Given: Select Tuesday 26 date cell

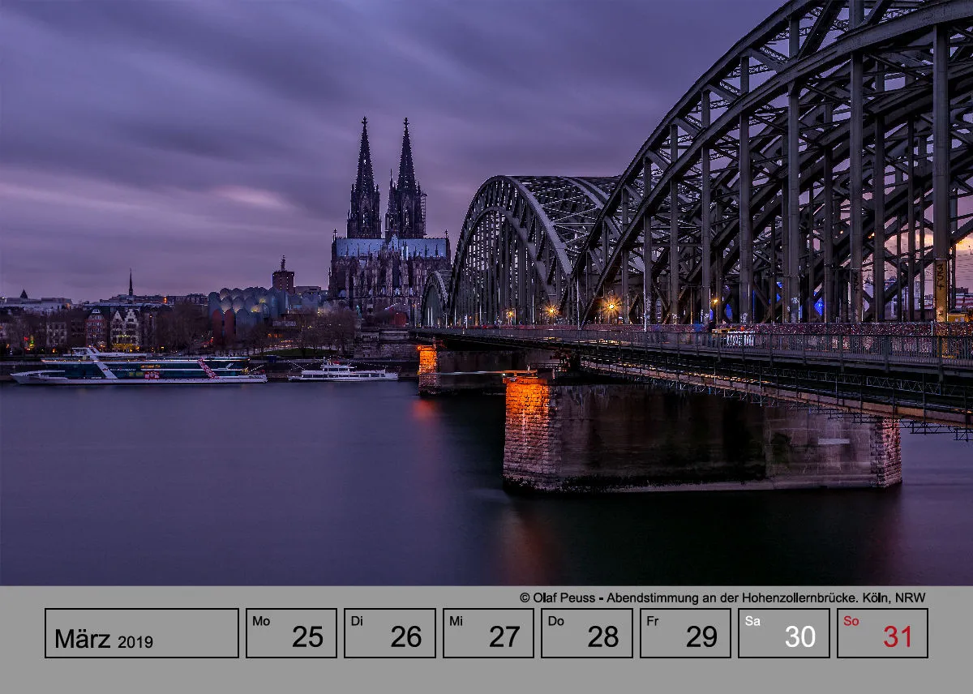Looking at the screenshot, I should [x=390, y=633].
